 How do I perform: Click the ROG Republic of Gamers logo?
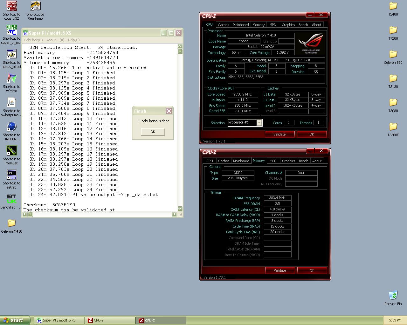[x=311, y=43]
